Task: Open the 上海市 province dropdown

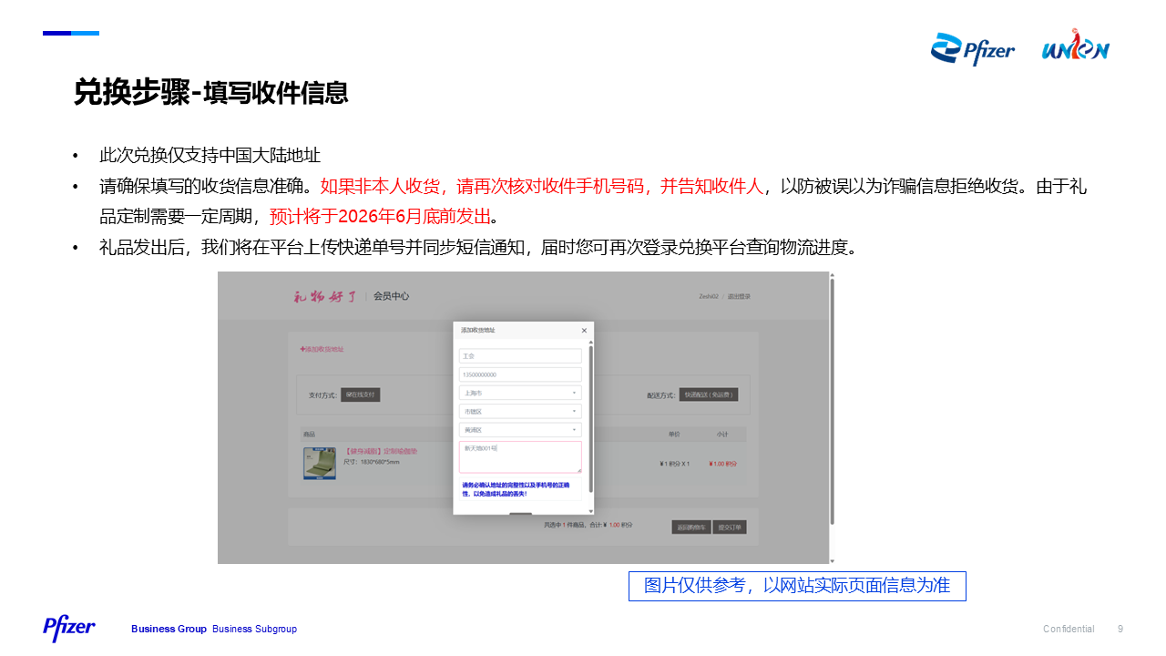Action: click(520, 393)
